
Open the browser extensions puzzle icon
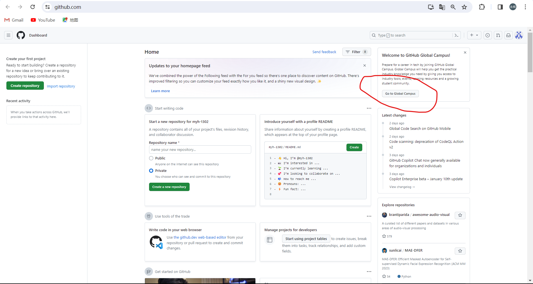482,7
